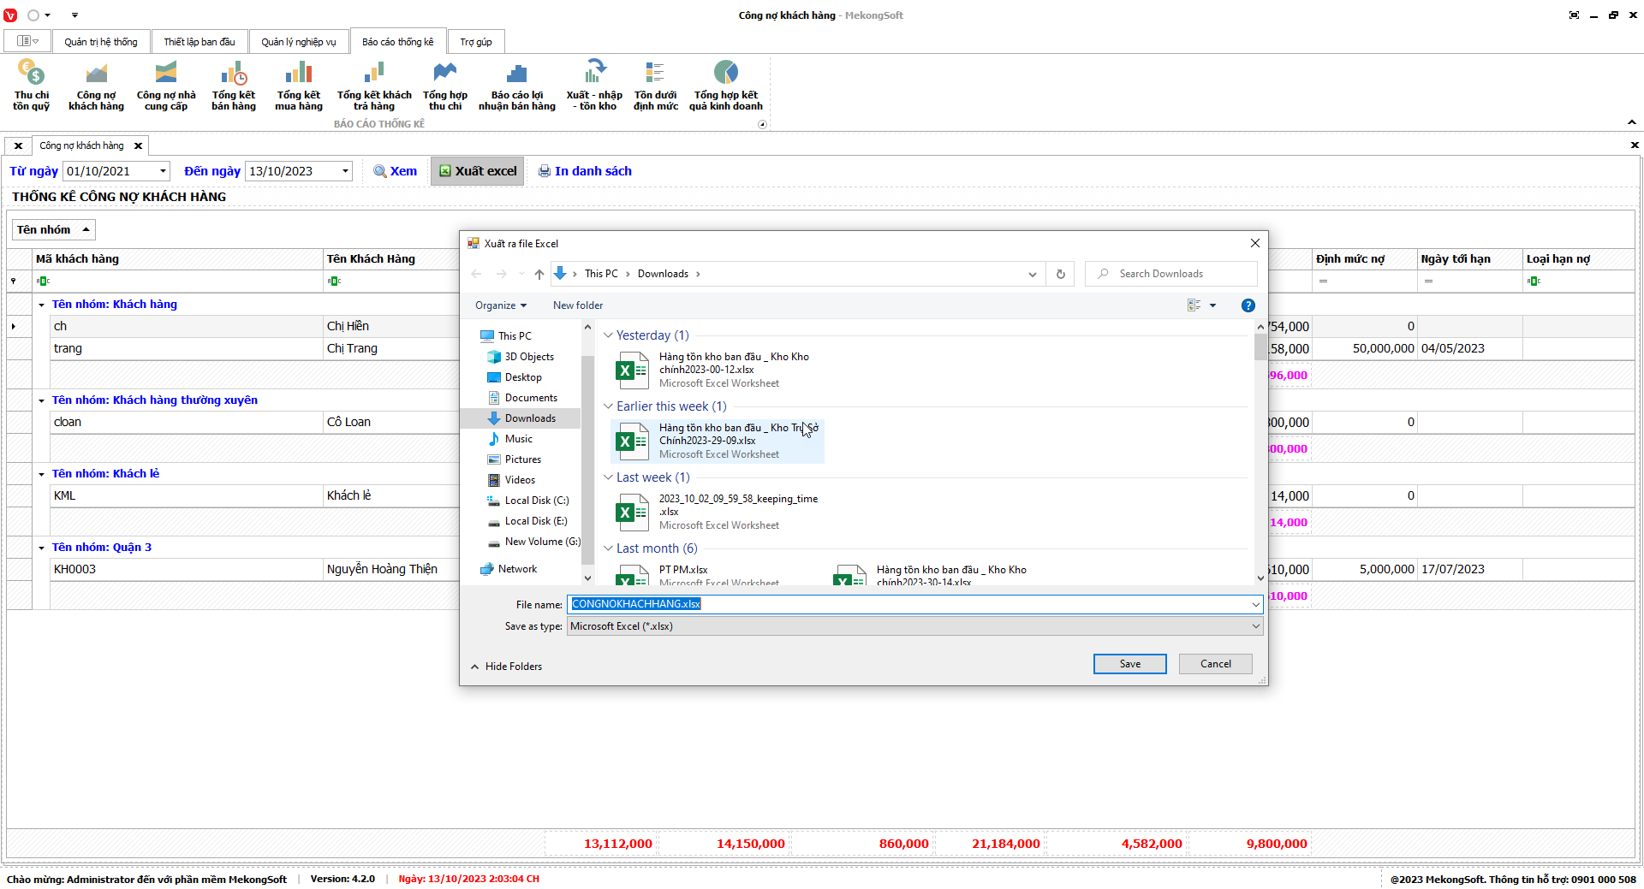Select Desktop in the folder tree
This screenshot has height=889, width=1644.
(523, 377)
